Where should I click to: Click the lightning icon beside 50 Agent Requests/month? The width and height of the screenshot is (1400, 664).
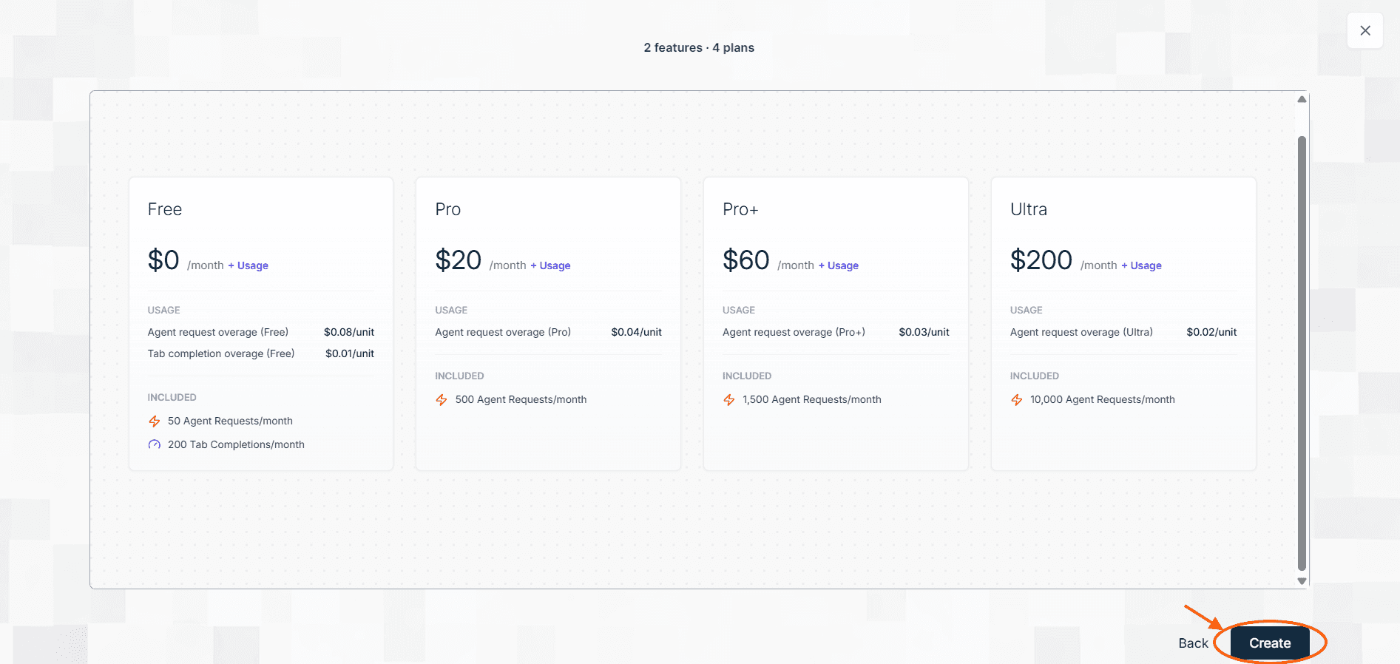(x=155, y=421)
